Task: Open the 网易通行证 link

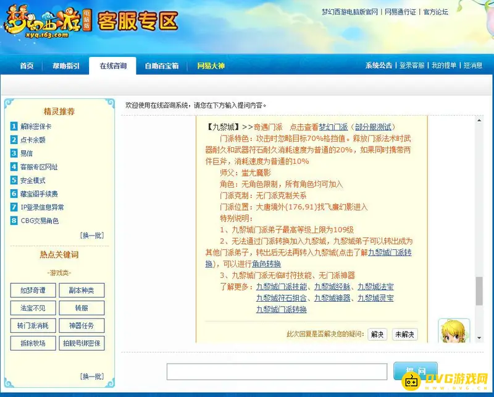Action: (x=400, y=12)
